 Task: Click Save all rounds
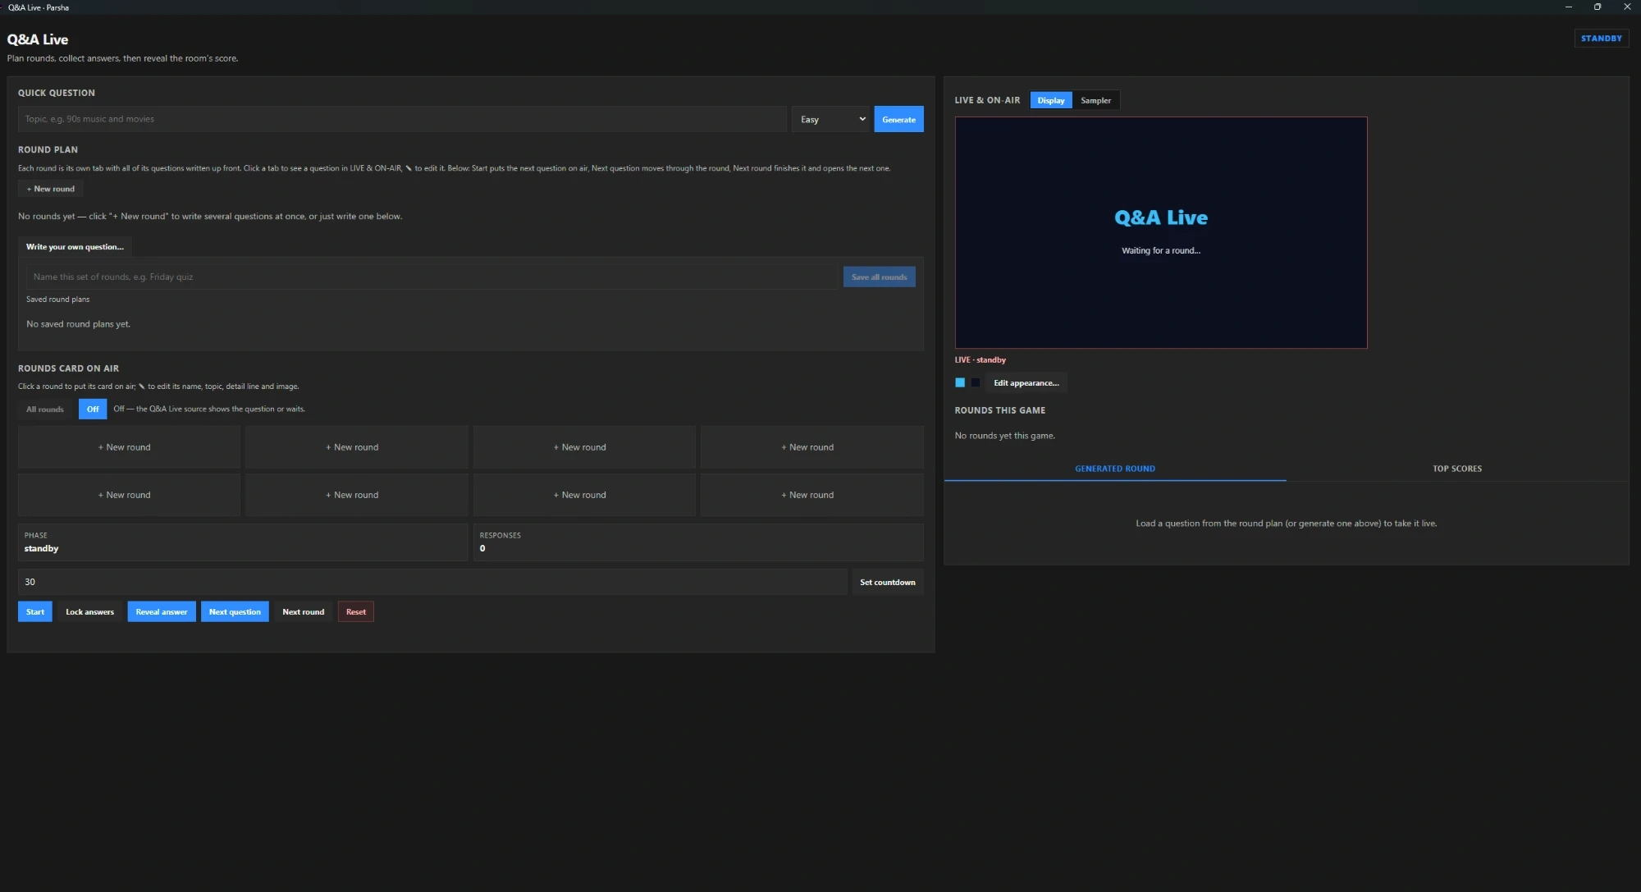coord(879,277)
